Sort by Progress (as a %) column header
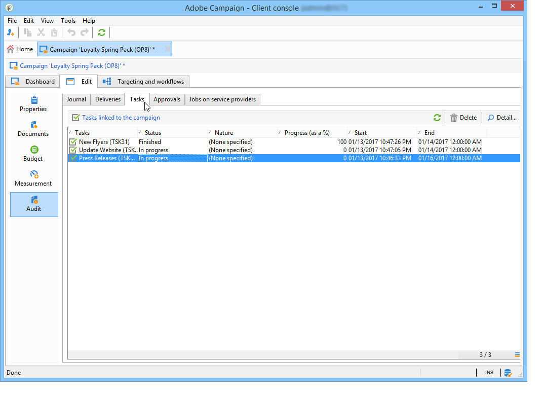The height and width of the screenshot is (397, 543). 313,132
